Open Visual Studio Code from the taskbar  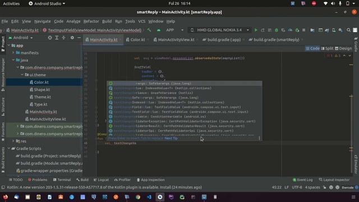click(x=149, y=197)
